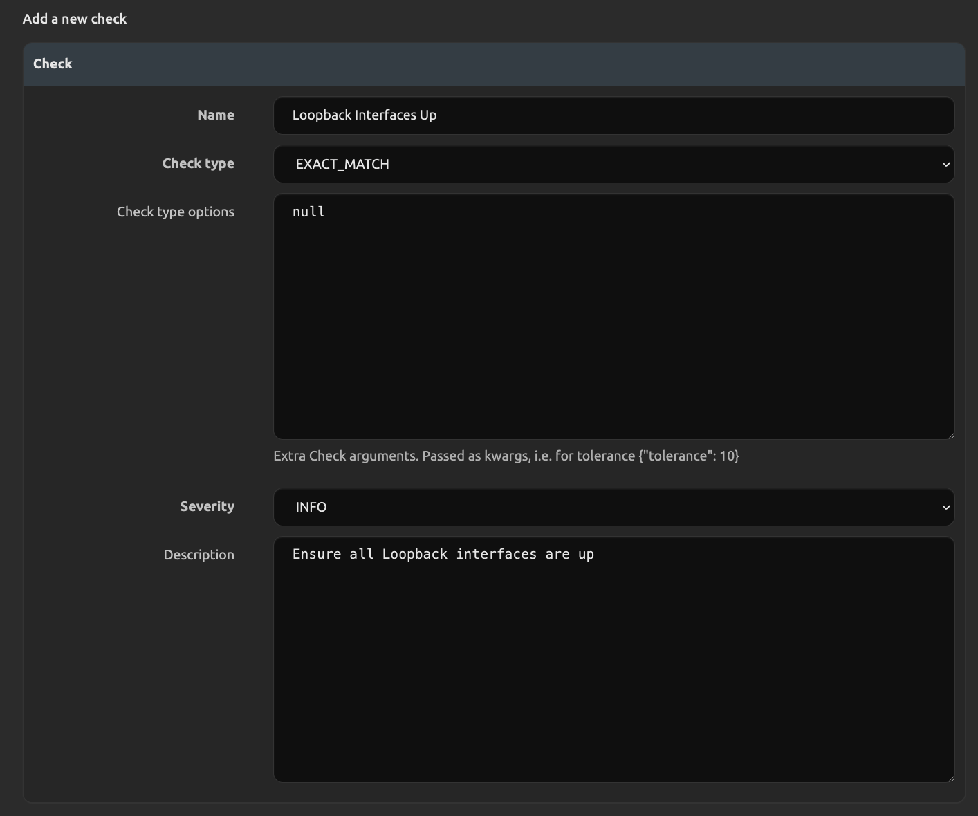Grab the Check type options resize handle
This screenshot has height=816, width=978.
point(950,435)
